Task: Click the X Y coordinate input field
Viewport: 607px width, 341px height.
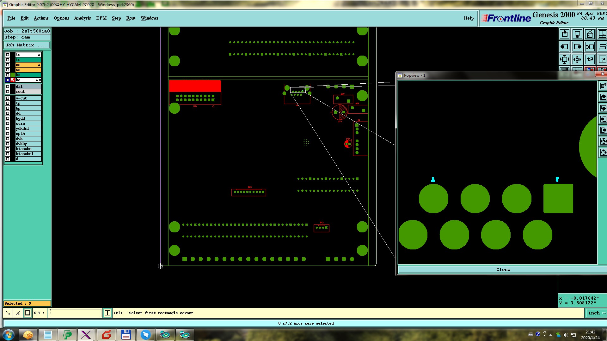Action: click(75, 313)
